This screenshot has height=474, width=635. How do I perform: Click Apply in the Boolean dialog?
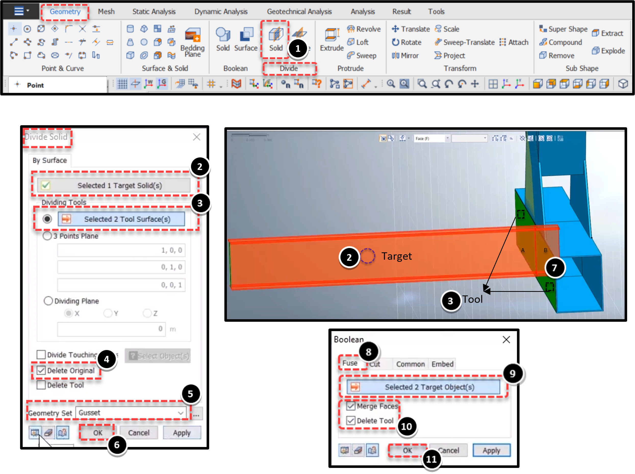pos(491,451)
